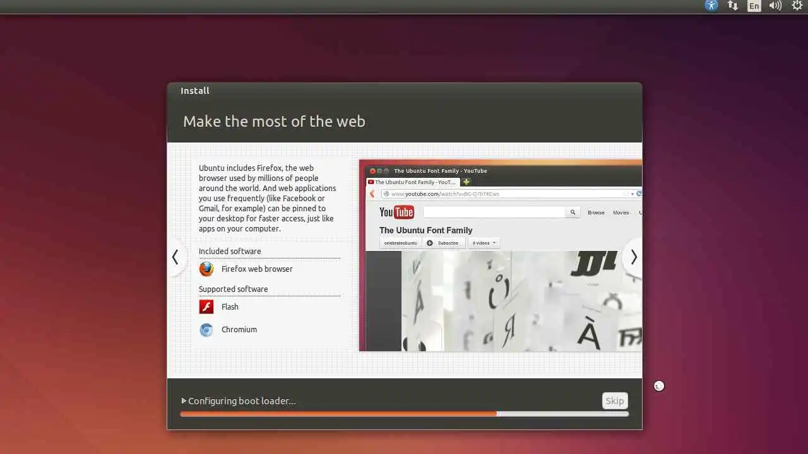This screenshot has width=808, height=454.
Task: Click the Install window title
Action: (x=195, y=91)
